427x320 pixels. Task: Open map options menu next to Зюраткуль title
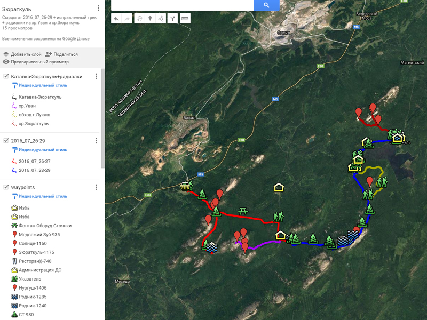click(98, 8)
